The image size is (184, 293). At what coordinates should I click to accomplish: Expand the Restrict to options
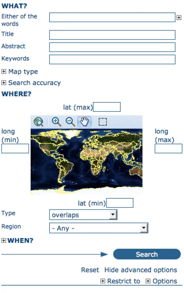(102, 281)
